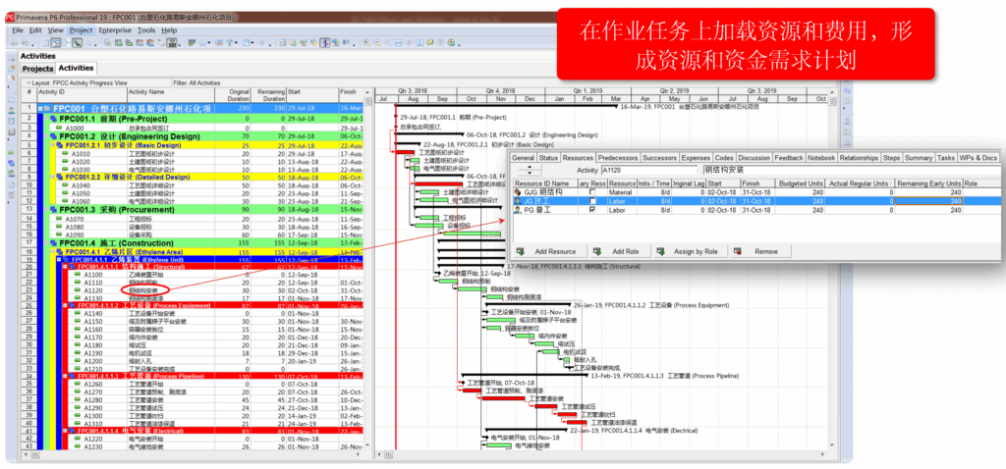Switch to the Notebook details tab

pos(822,158)
